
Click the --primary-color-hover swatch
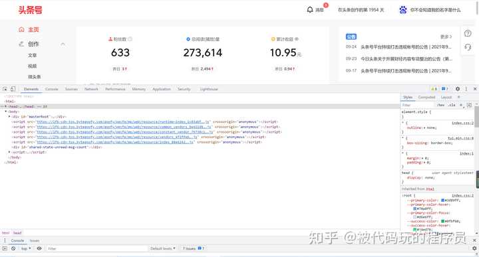tap(415, 209)
